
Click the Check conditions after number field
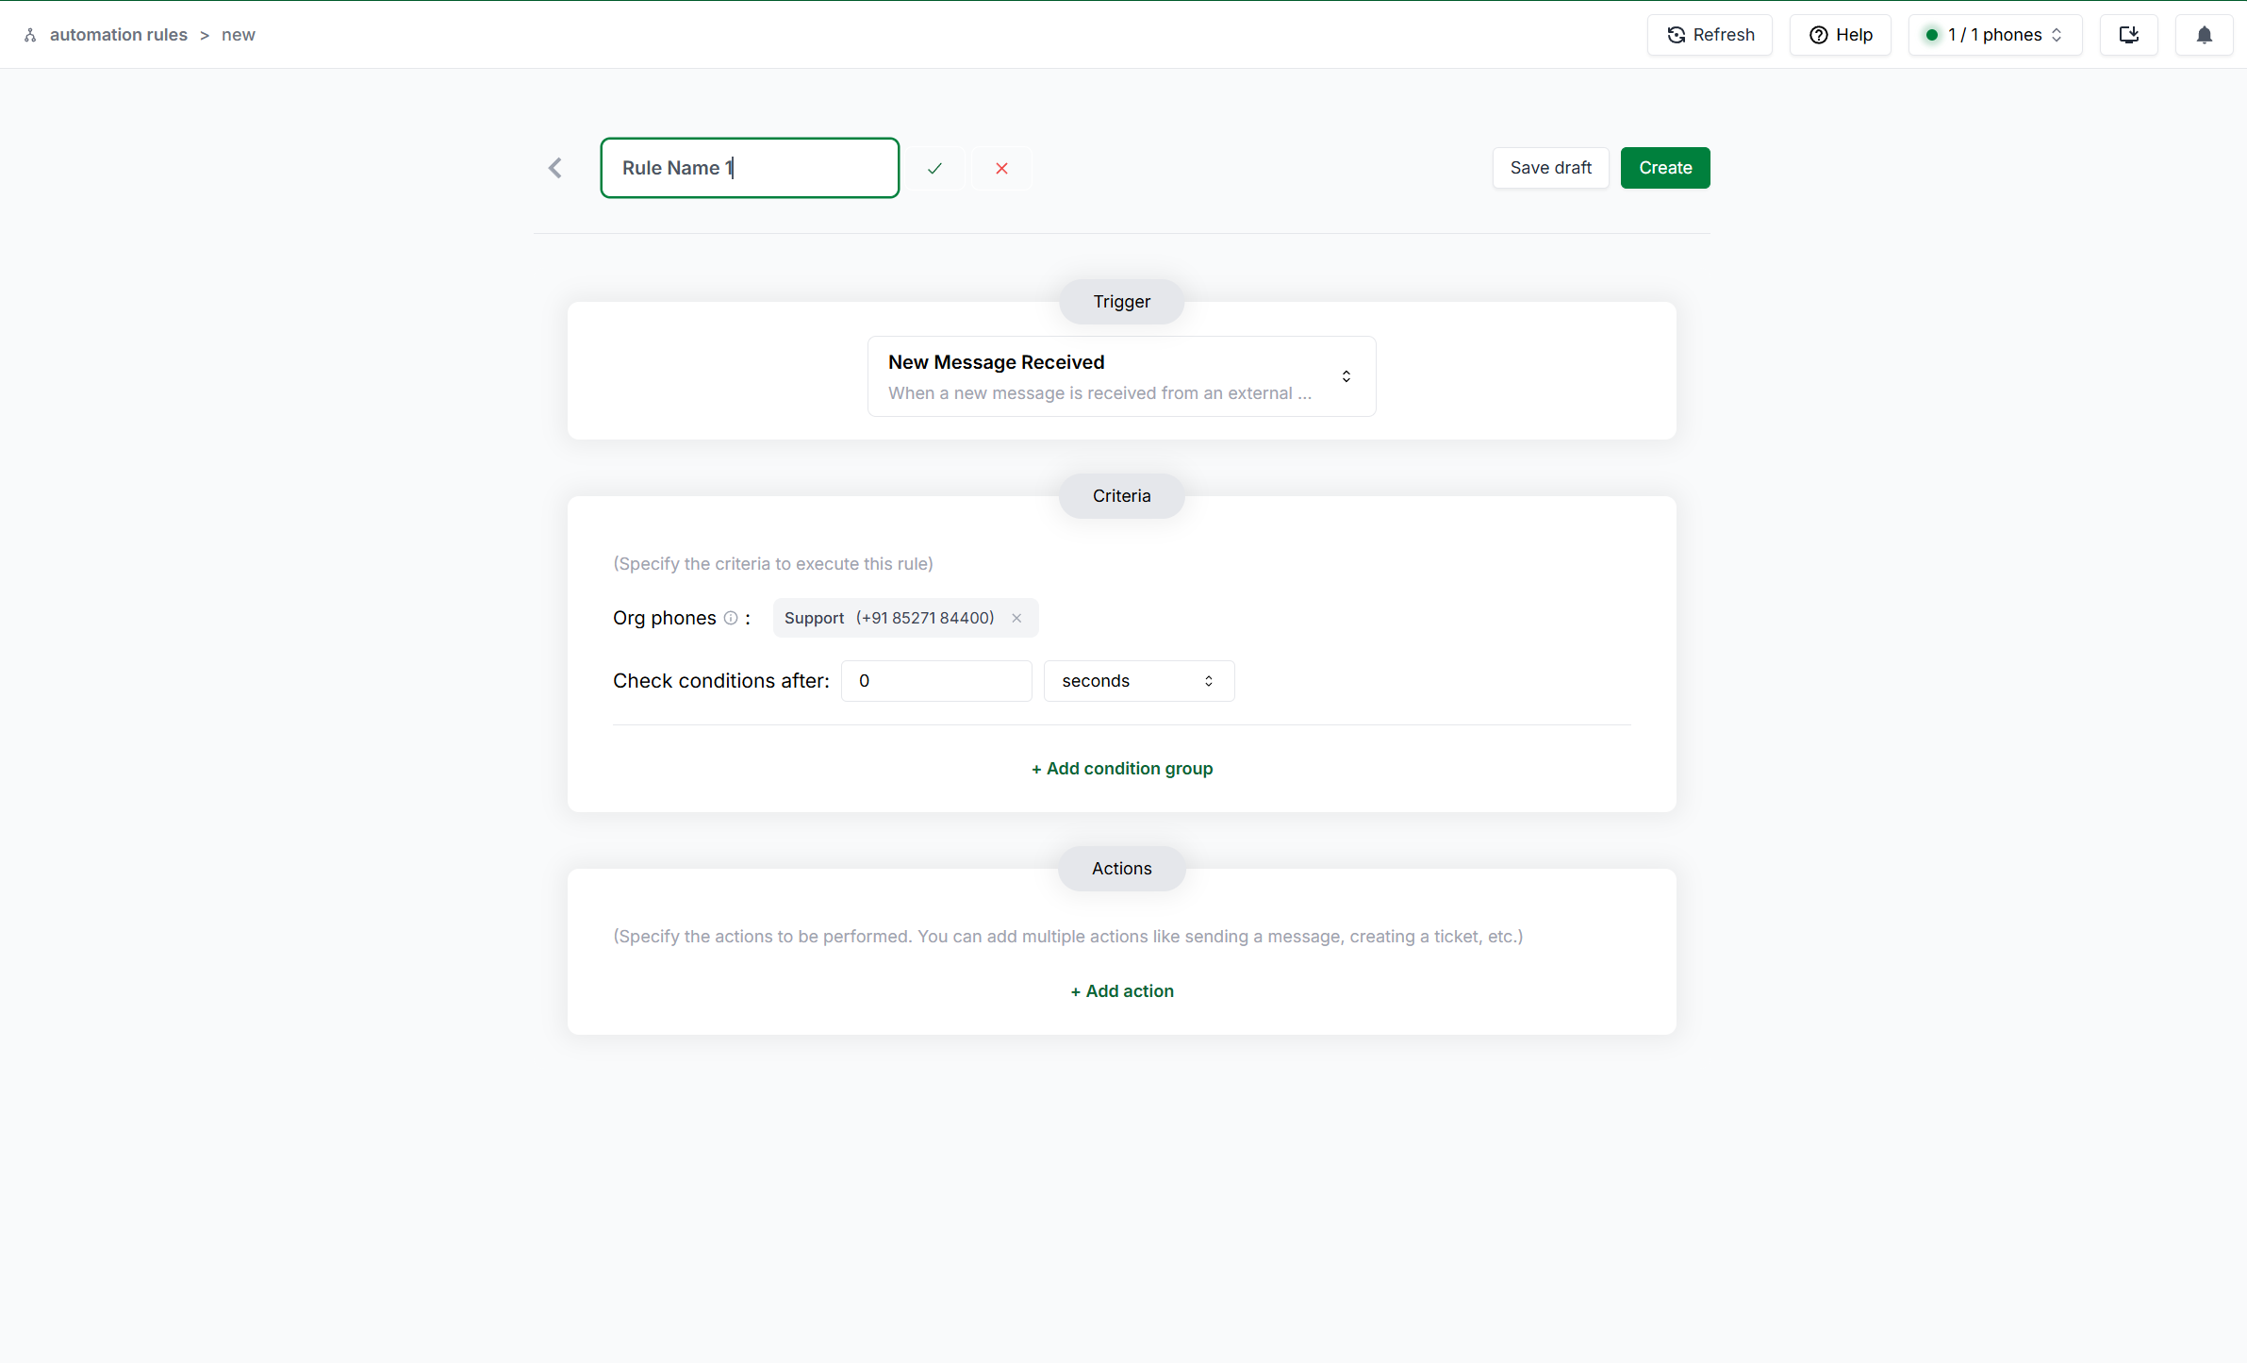[x=936, y=681]
